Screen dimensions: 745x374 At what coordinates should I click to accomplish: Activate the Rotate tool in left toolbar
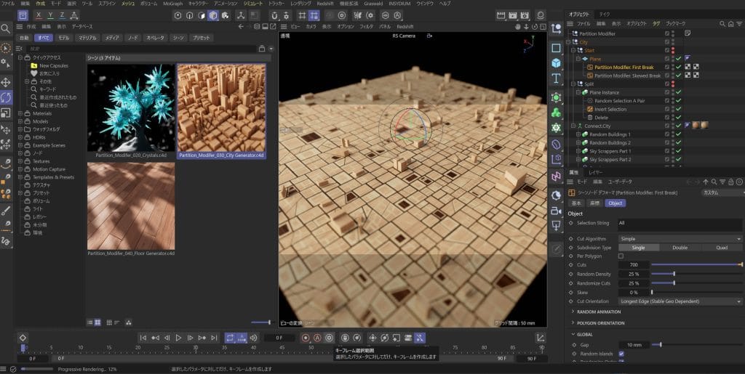6,97
